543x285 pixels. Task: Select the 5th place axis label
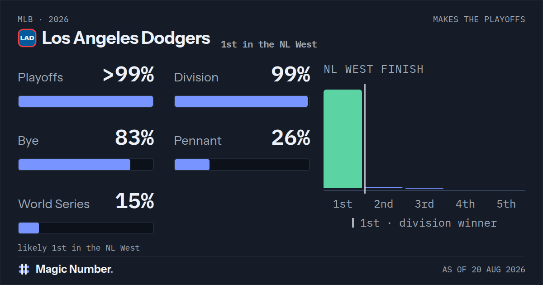click(506, 204)
